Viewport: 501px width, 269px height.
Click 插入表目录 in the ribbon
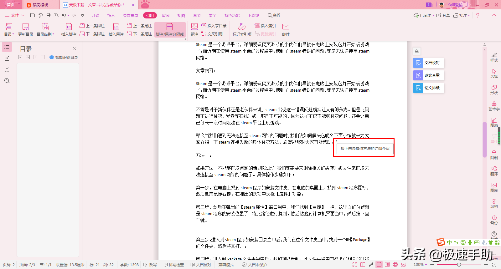[214, 26]
